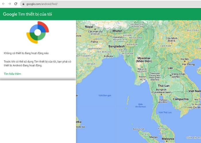Click 'Biển An-đa-man' sea label
The image size is (201, 143).
coord(140,106)
